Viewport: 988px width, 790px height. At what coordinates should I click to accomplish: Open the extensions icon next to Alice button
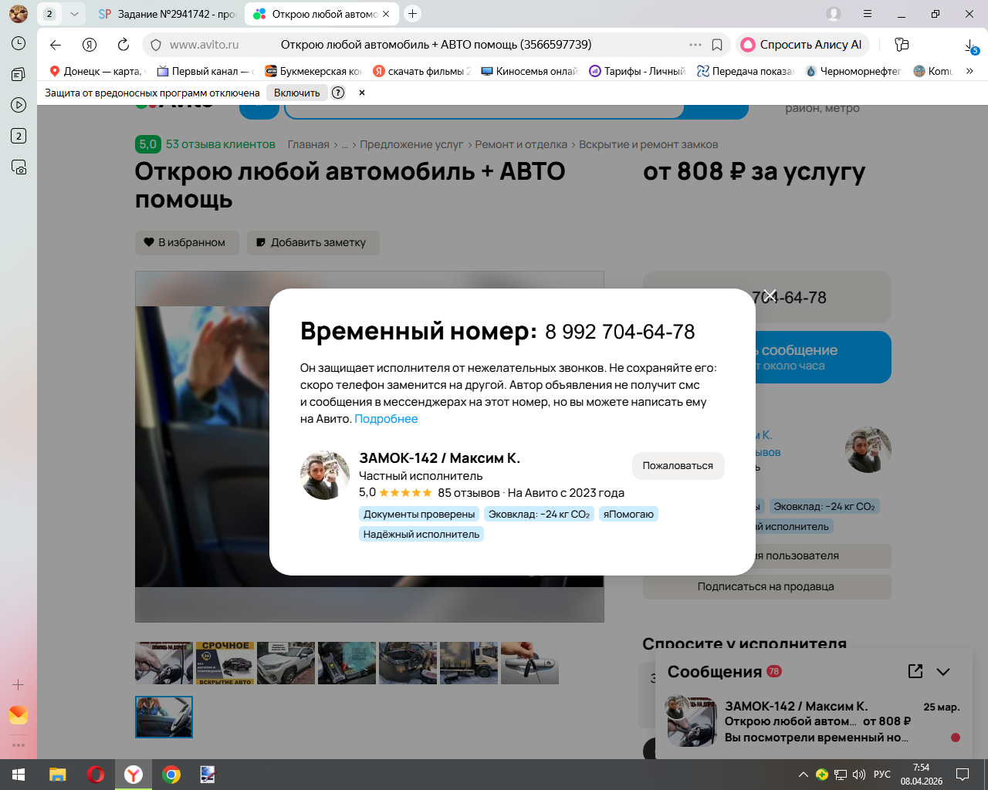click(902, 45)
